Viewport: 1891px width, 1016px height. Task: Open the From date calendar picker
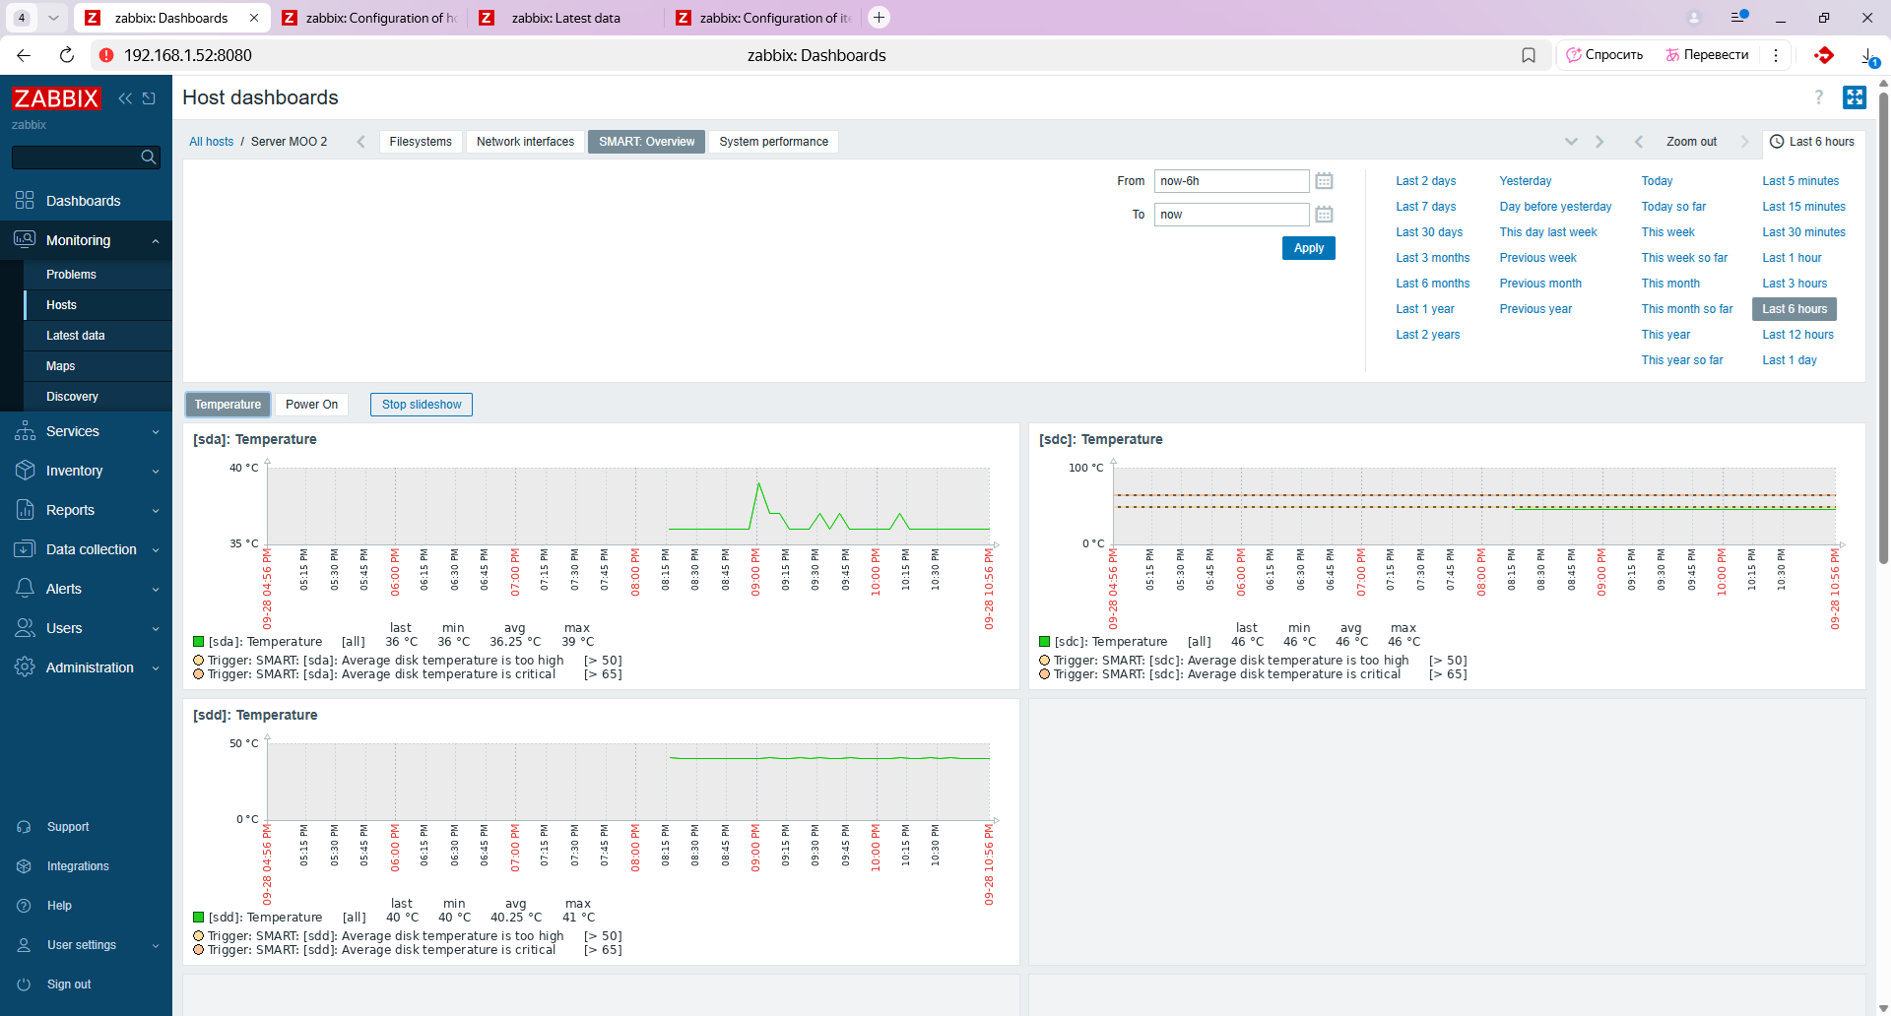click(x=1325, y=181)
